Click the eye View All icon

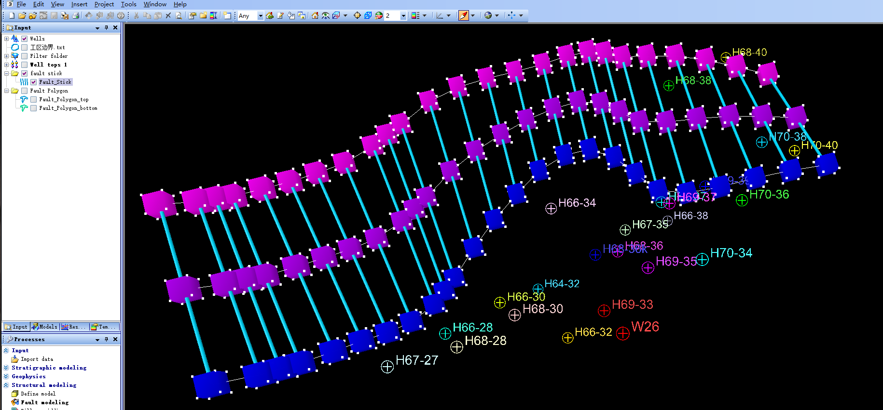pyautogui.click(x=326, y=15)
